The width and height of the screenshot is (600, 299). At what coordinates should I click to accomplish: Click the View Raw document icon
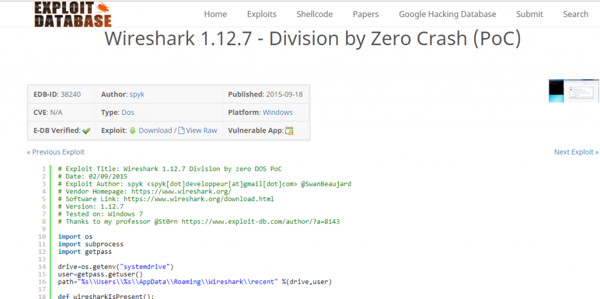[182, 131]
